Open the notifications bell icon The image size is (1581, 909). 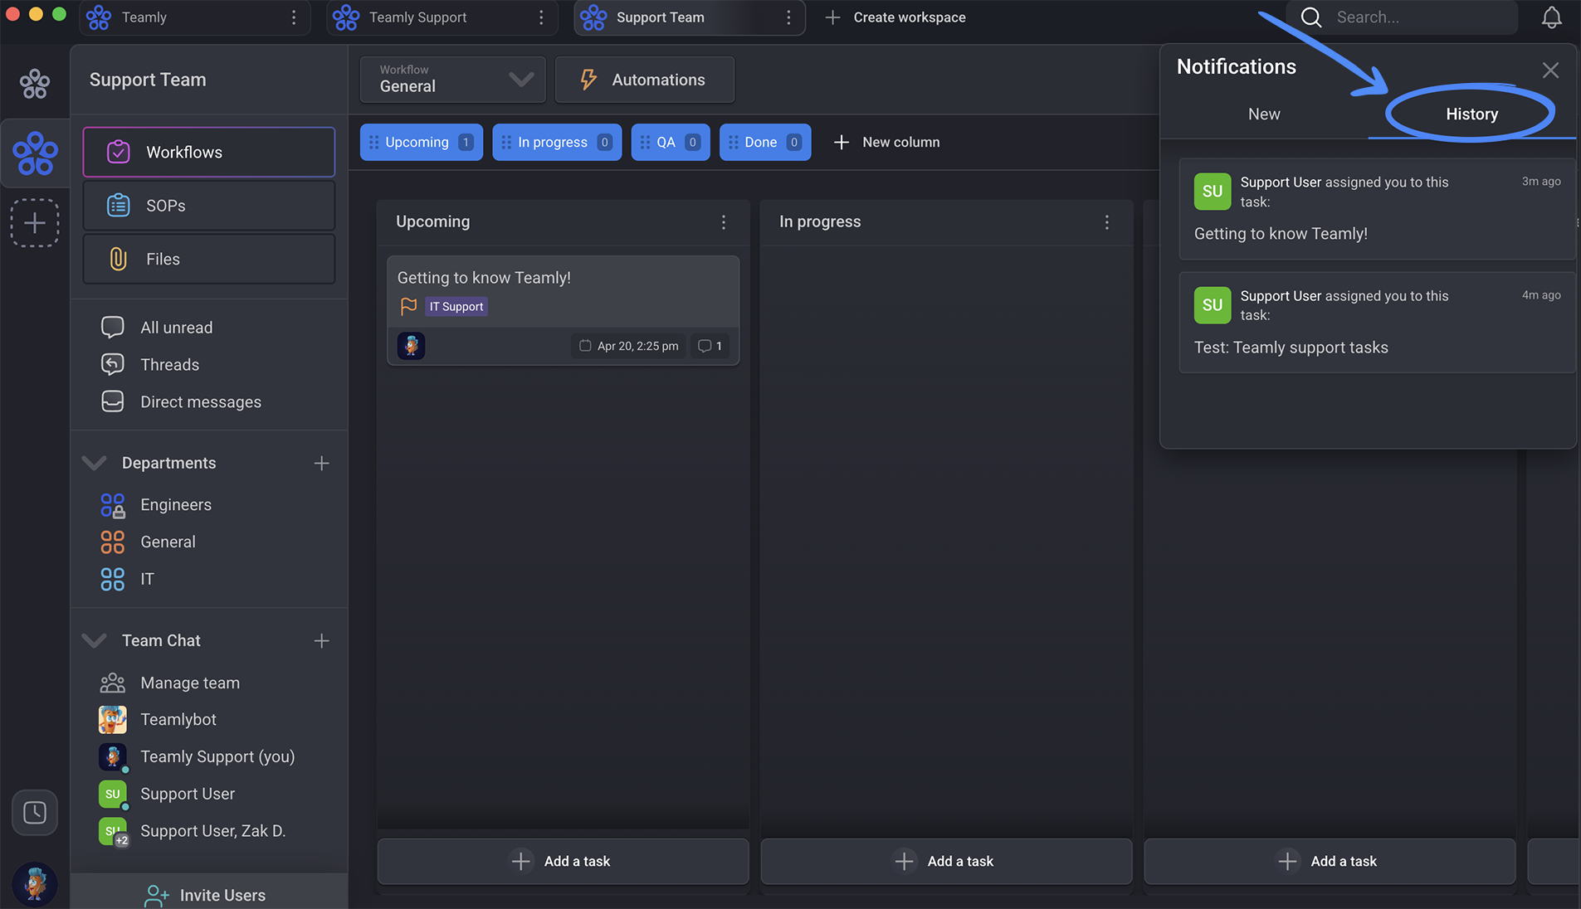[x=1551, y=17]
